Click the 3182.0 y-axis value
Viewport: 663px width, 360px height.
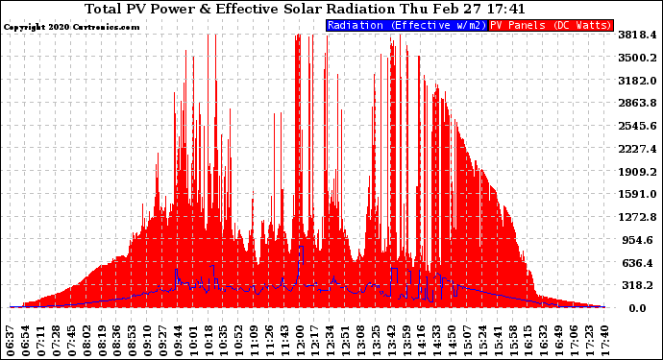tap(637, 81)
